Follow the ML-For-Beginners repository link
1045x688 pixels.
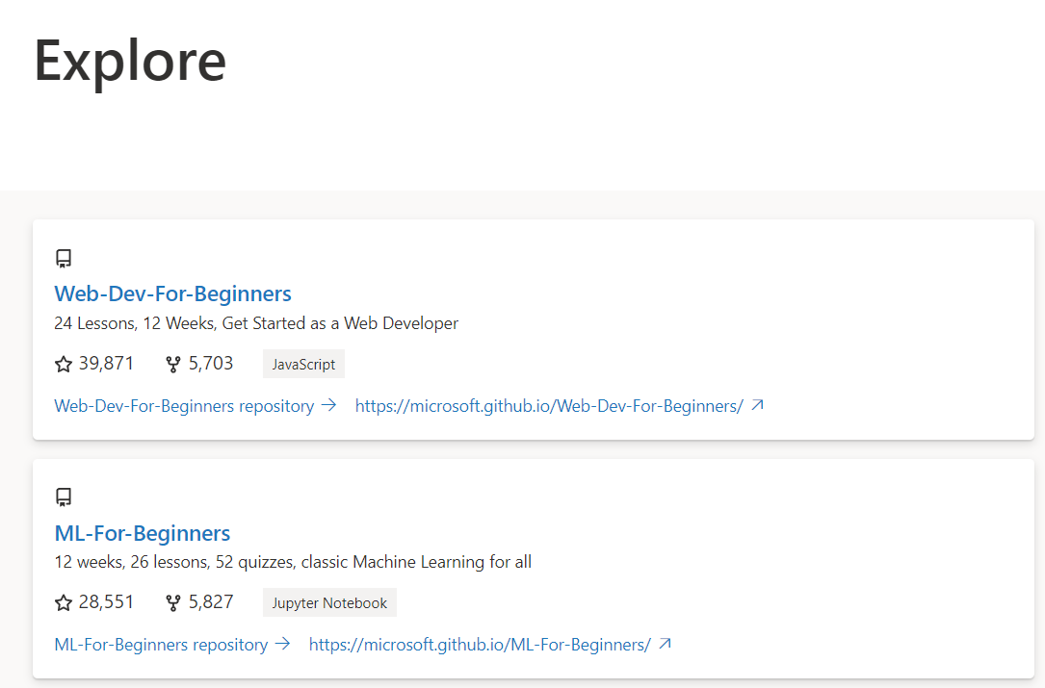pos(161,644)
